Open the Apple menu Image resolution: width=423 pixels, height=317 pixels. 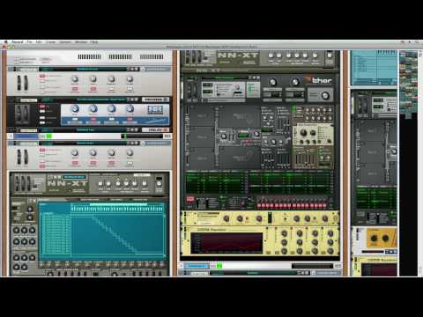[x=5, y=42]
